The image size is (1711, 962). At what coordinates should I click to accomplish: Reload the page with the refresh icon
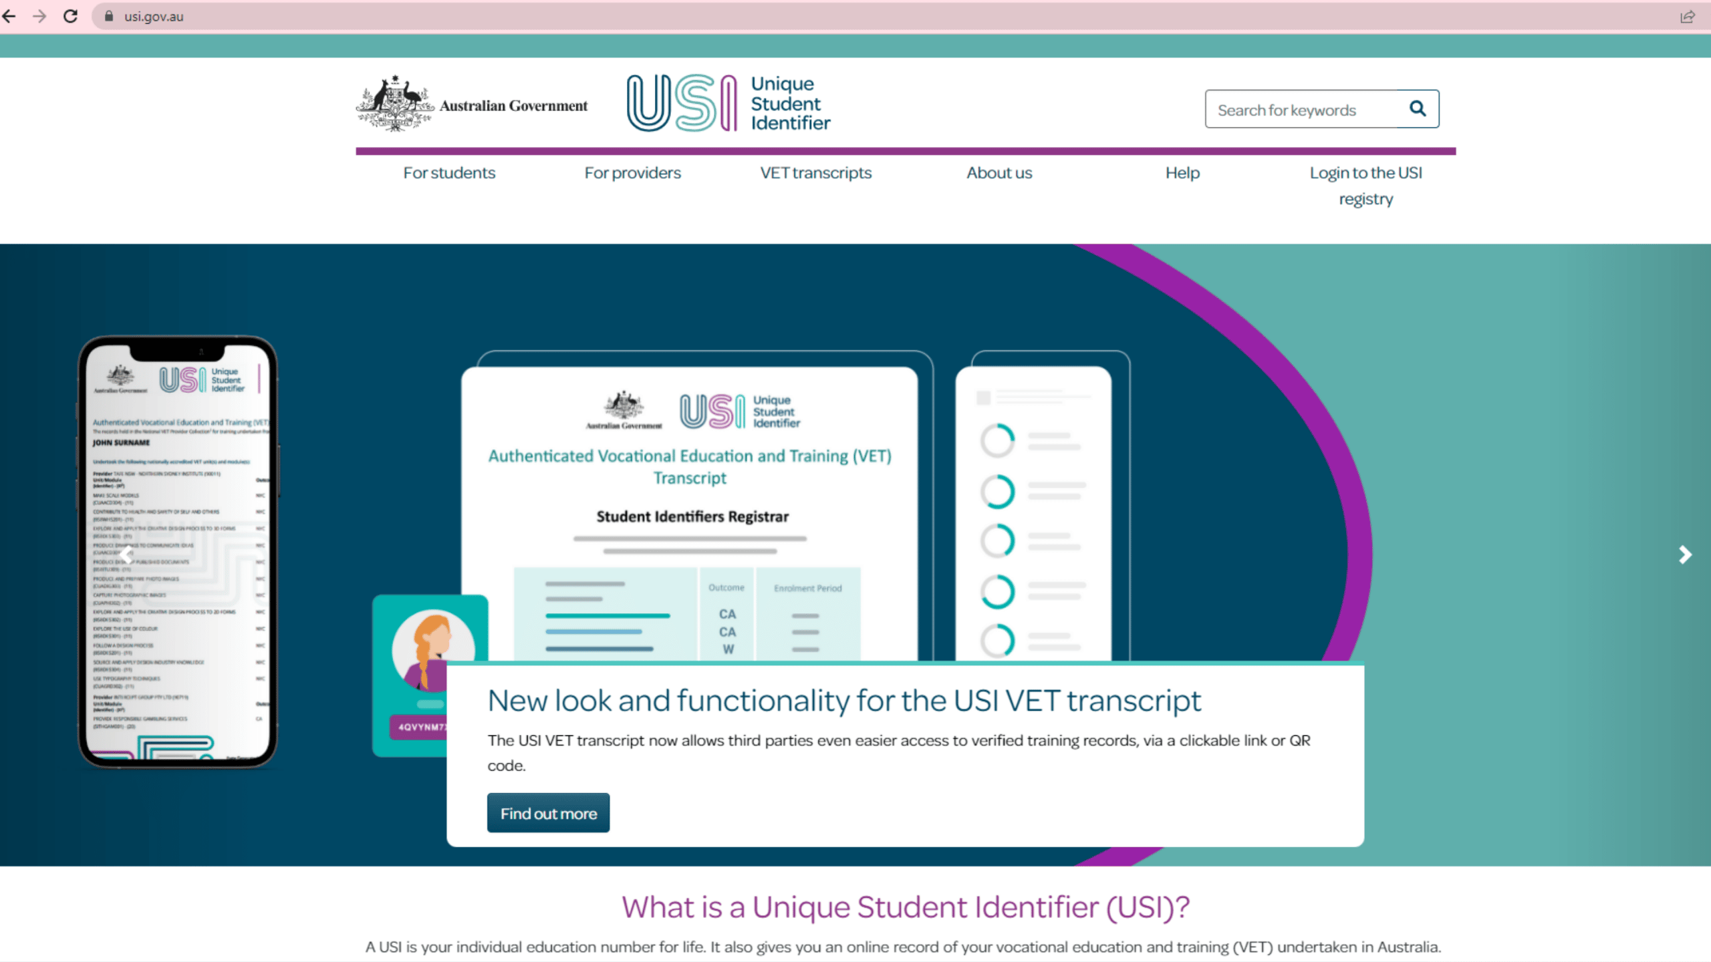[70, 16]
